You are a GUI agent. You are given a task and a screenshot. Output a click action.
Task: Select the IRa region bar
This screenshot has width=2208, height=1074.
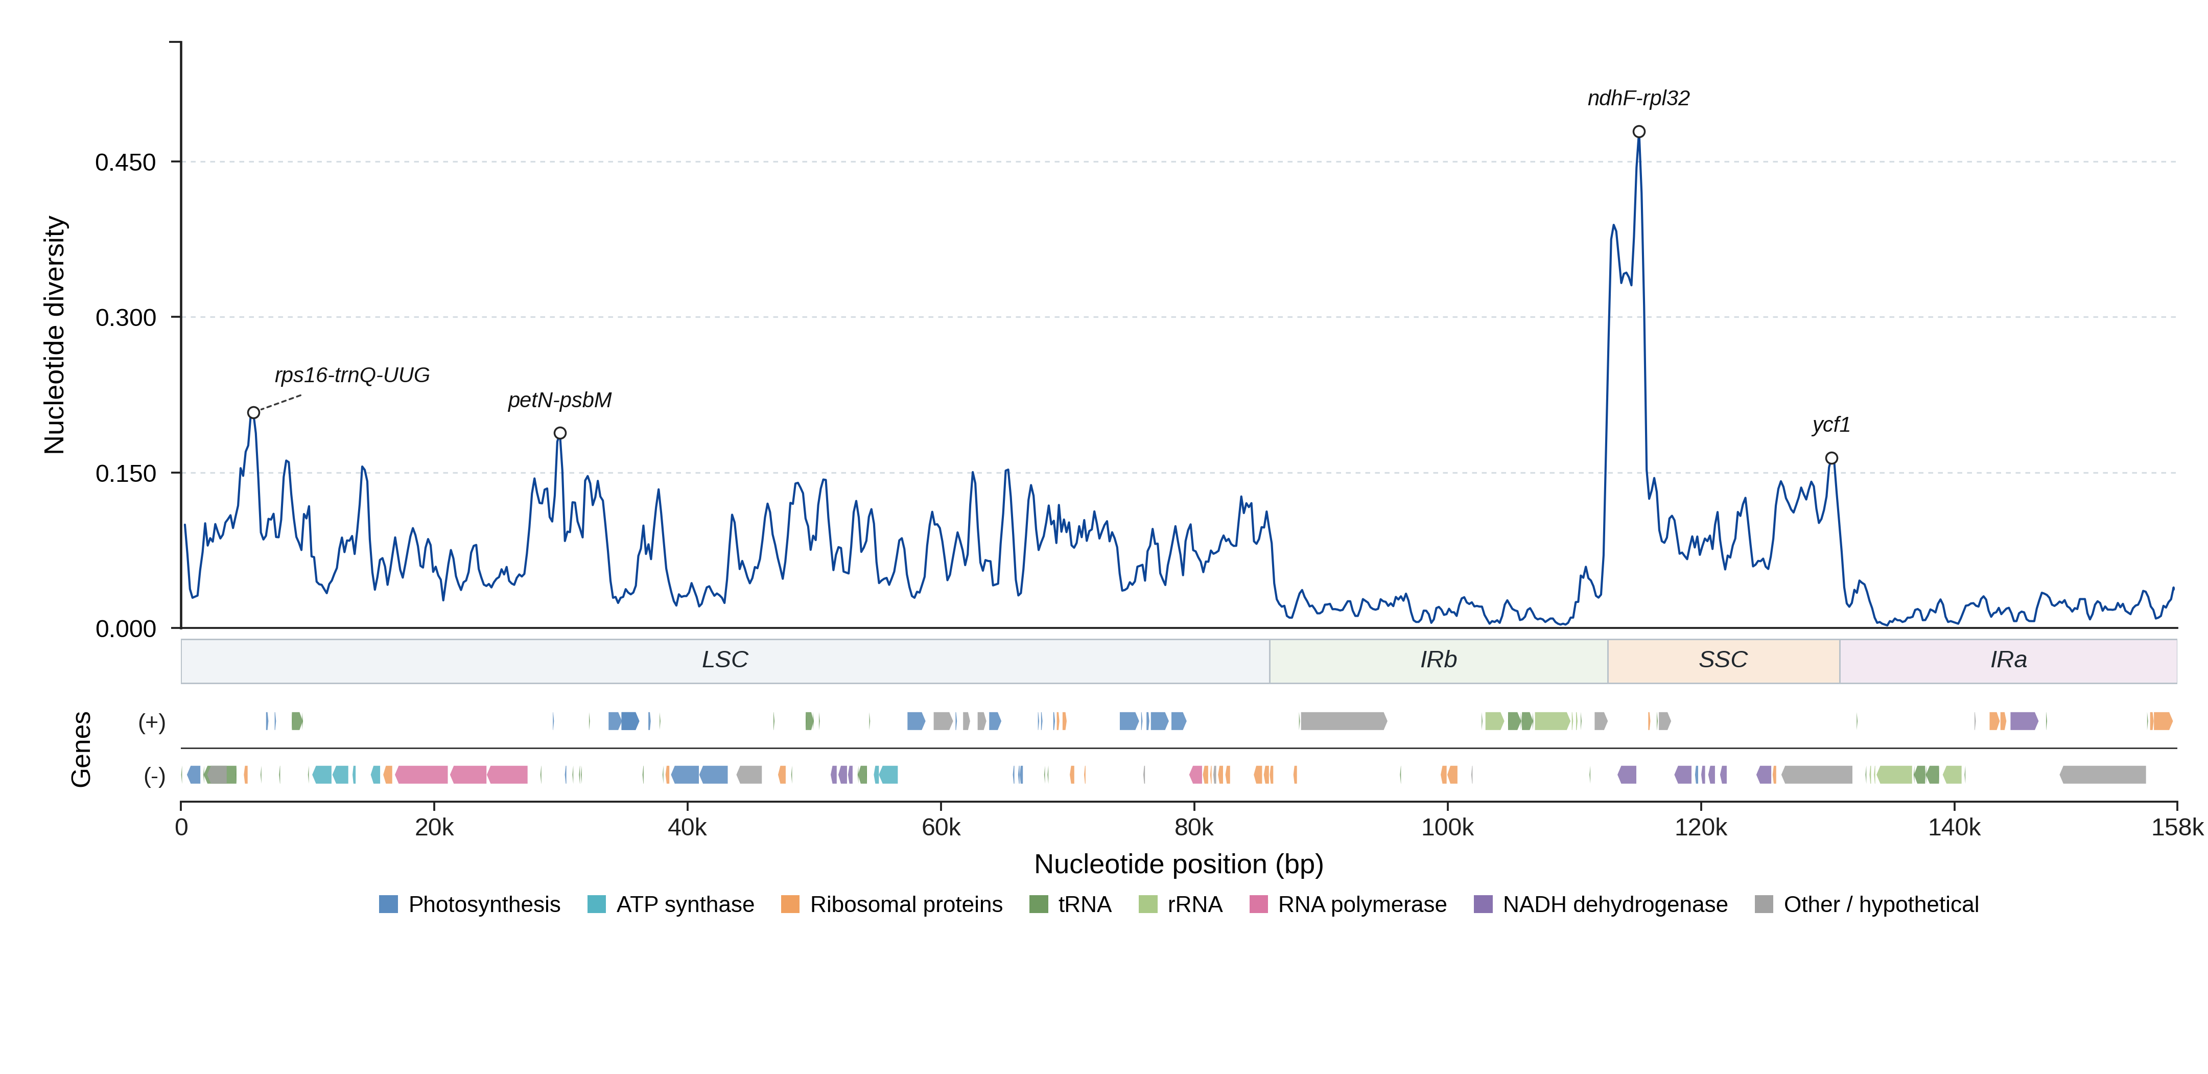point(2008,661)
